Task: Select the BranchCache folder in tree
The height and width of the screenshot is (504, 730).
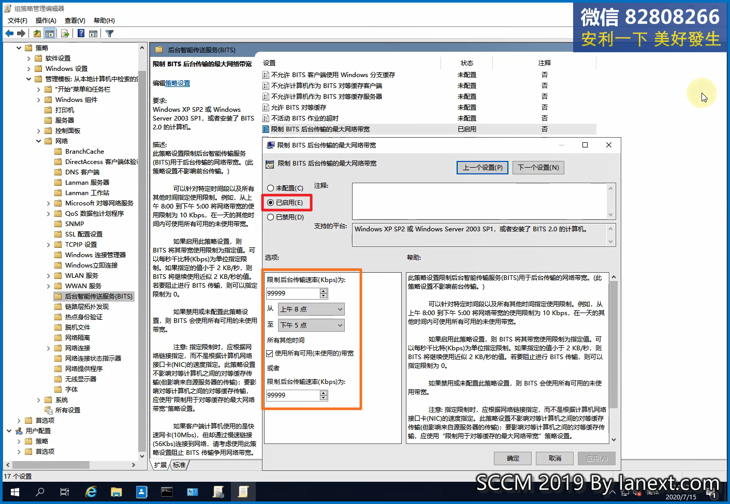Action: click(84, 151)
